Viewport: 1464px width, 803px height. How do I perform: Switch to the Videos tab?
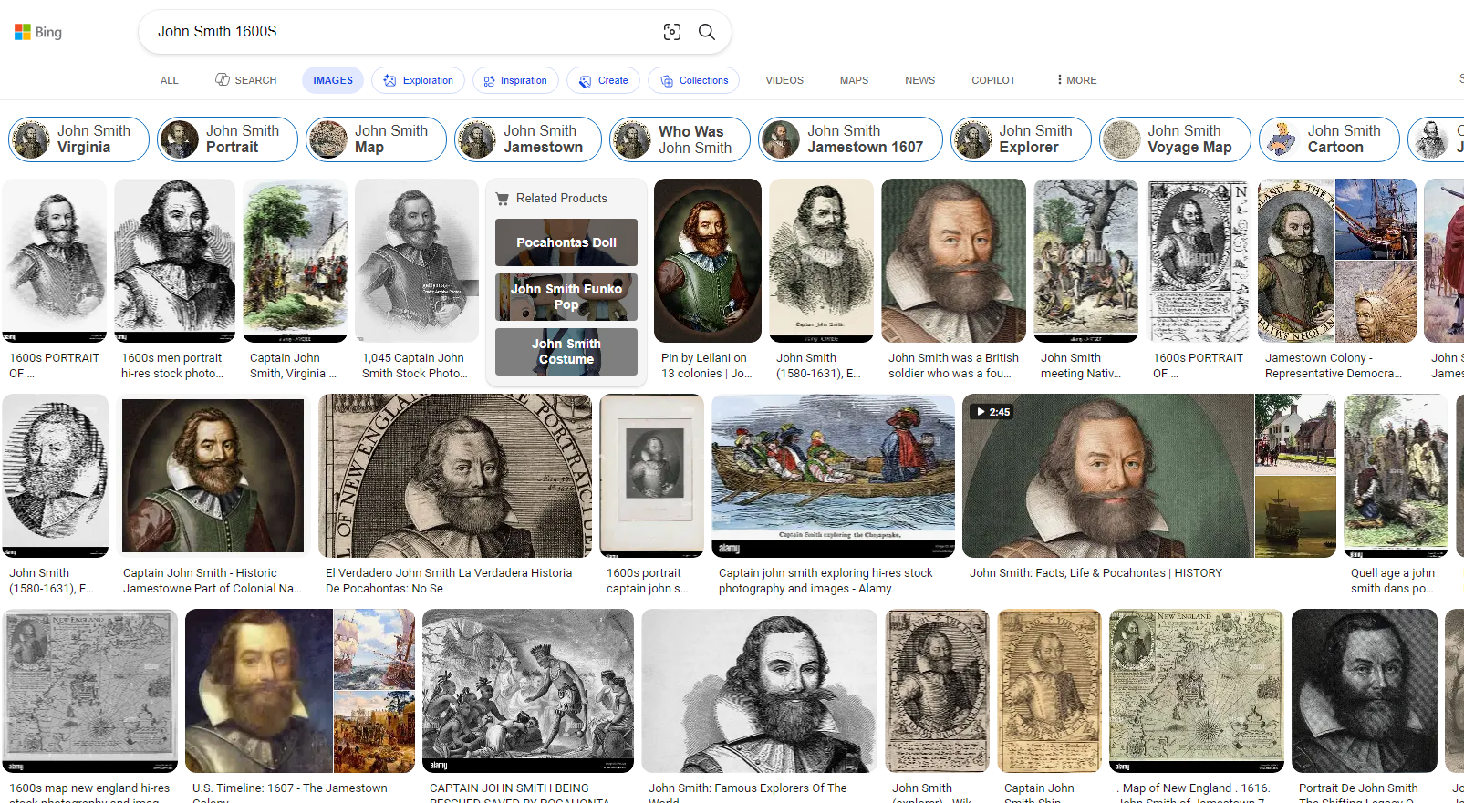tap(784, 80)
